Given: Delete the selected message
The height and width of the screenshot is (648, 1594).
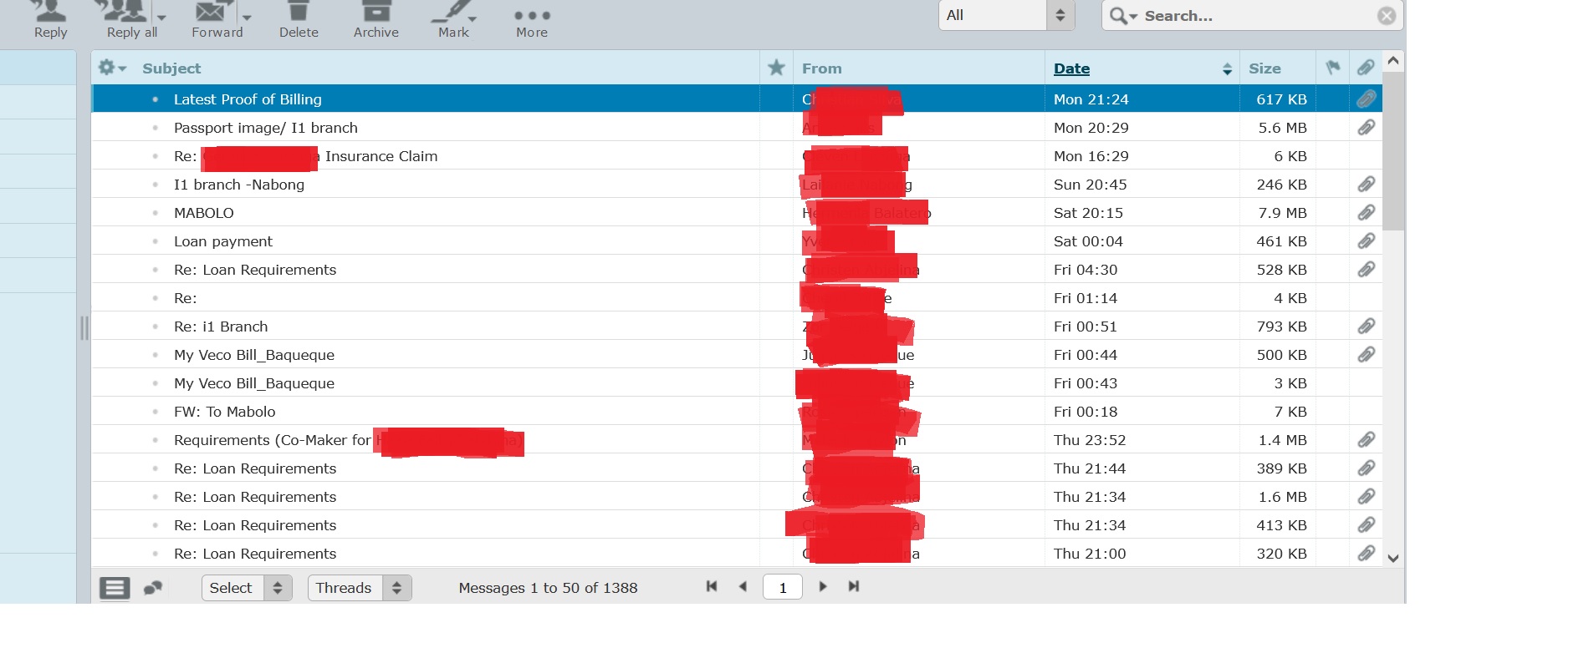Looking at the screenshot, I should (299, 20).
